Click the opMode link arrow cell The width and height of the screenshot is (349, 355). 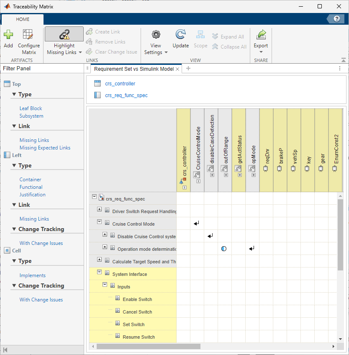251,249
